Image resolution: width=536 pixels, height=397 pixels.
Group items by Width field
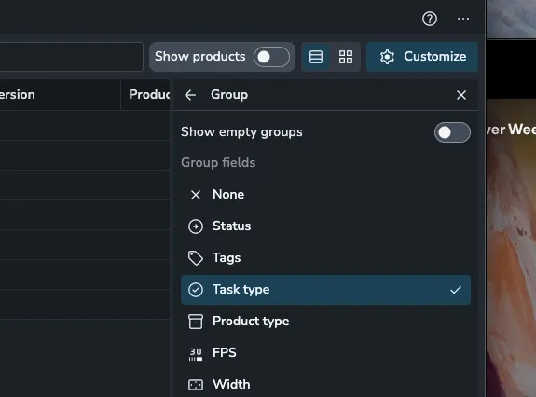click(x=325, y=384)
